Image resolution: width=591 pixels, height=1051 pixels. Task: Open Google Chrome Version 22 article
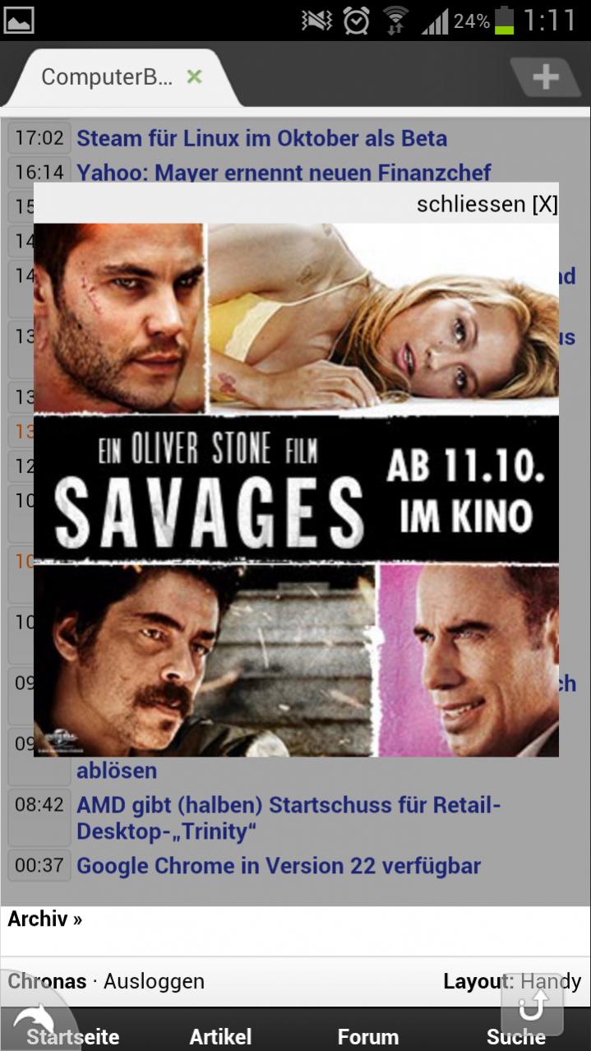tap(279, 865)
